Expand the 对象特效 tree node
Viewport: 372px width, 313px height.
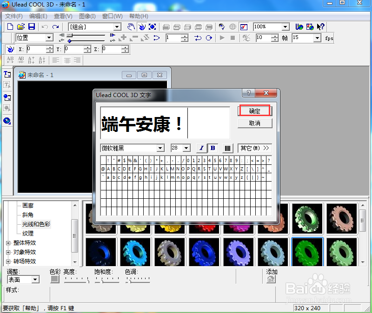tap(8, 252)
